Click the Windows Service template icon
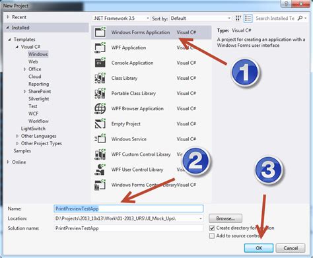The width and height of the screenshot is (313, 258). click(100, 139)
